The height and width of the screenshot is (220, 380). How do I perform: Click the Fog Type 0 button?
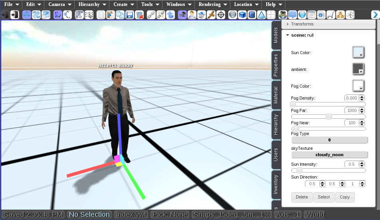330,140
